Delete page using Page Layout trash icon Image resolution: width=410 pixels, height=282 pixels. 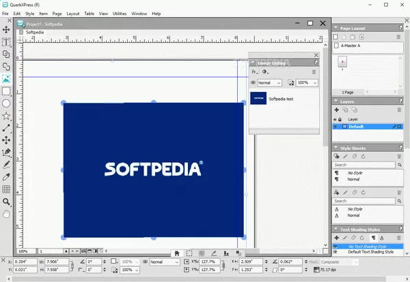click(x=398, y=37)
